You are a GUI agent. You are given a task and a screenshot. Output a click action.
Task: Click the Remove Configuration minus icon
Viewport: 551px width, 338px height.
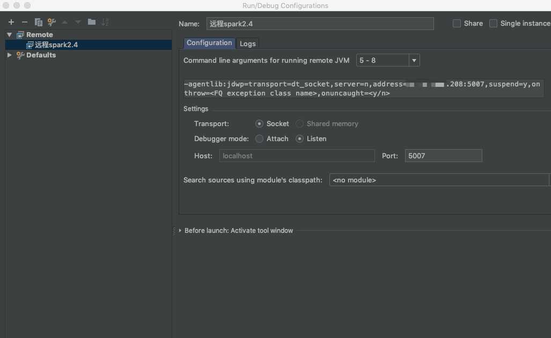tap(25, 22)
